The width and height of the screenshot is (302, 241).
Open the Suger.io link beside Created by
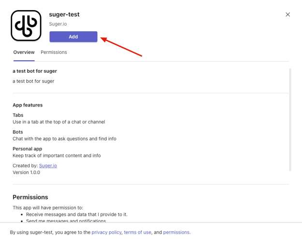pos(48,165)
